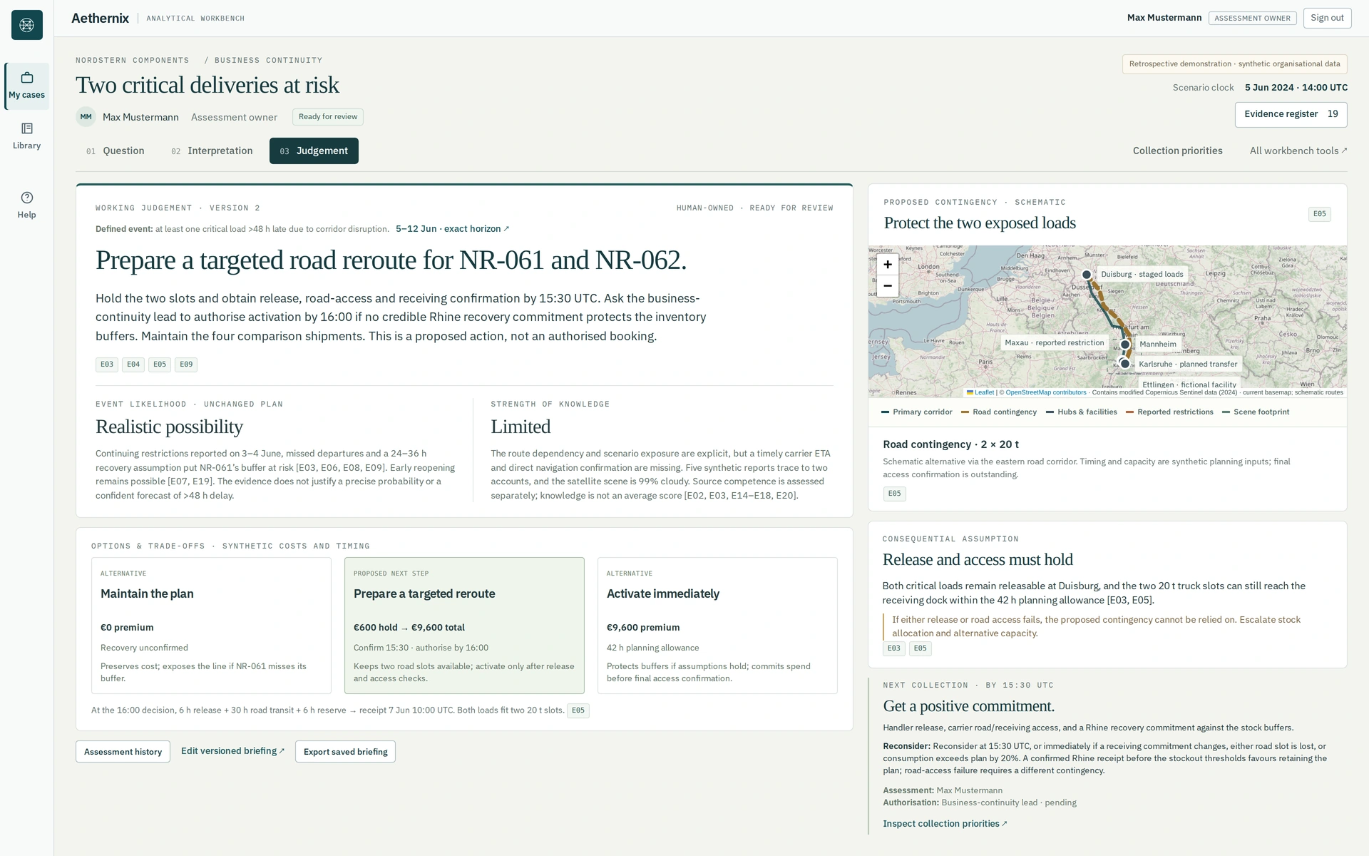Open the Library sidebar icon
Viewport: 1369px width, 856px height.
point(27,136)
